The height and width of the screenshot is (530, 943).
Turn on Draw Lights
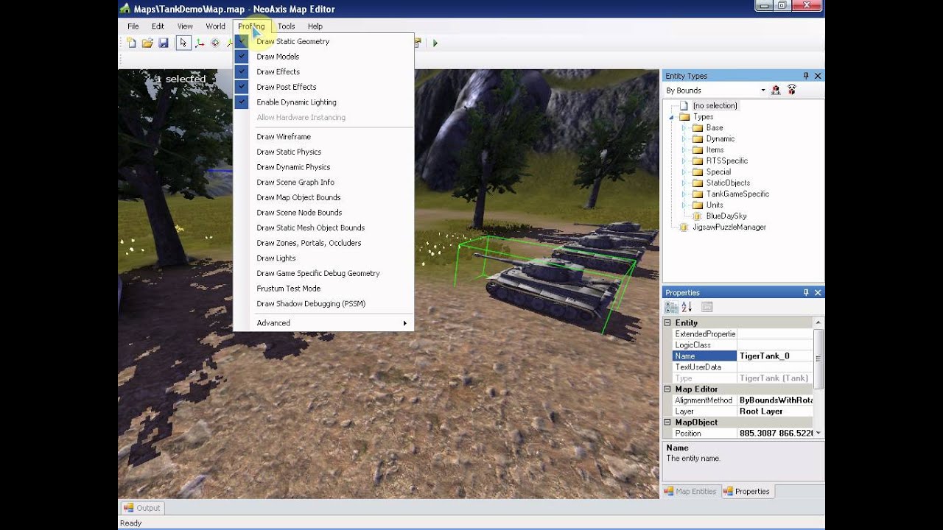[x=323, y=258]
